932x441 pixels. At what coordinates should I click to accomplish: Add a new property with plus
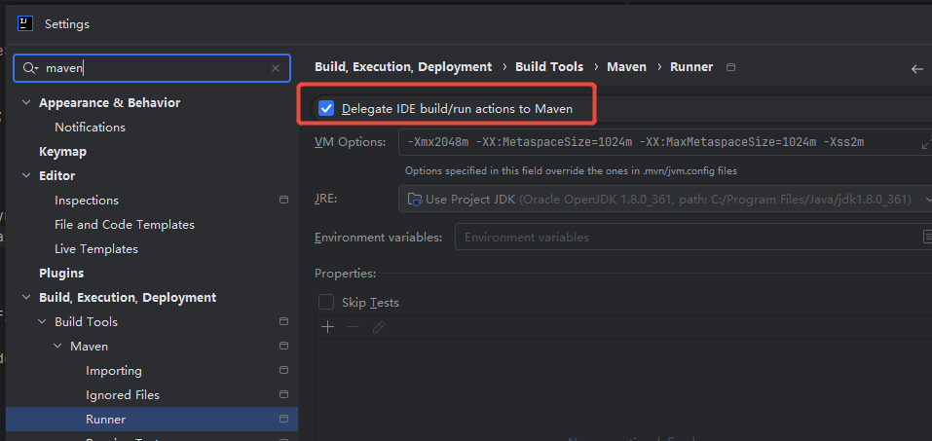click(327, 327)
